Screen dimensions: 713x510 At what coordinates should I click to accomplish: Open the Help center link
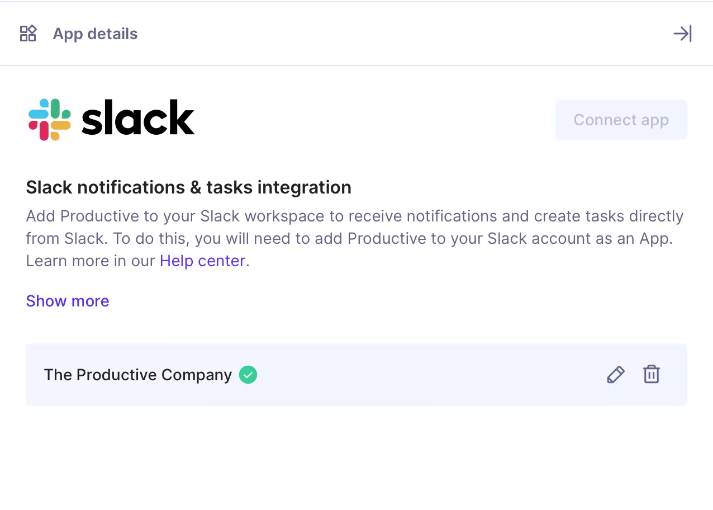[x=202, y=261]
